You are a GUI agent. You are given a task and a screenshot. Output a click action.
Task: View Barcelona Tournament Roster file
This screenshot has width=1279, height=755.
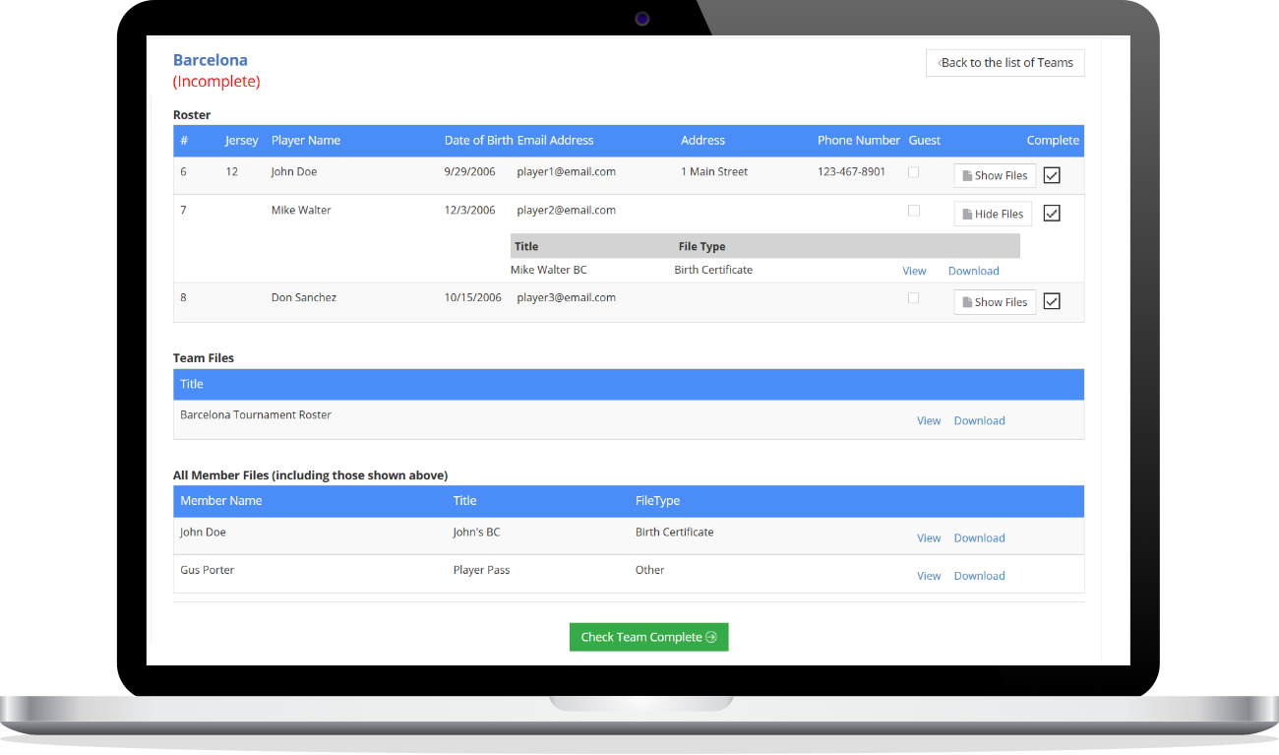pos(929,420)
